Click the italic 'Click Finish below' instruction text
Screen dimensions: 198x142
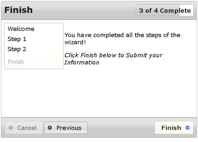(113, 55)
